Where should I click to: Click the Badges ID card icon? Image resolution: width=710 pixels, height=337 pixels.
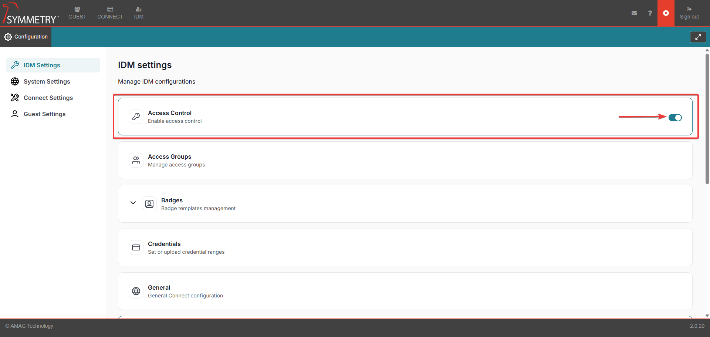(149, 204)
